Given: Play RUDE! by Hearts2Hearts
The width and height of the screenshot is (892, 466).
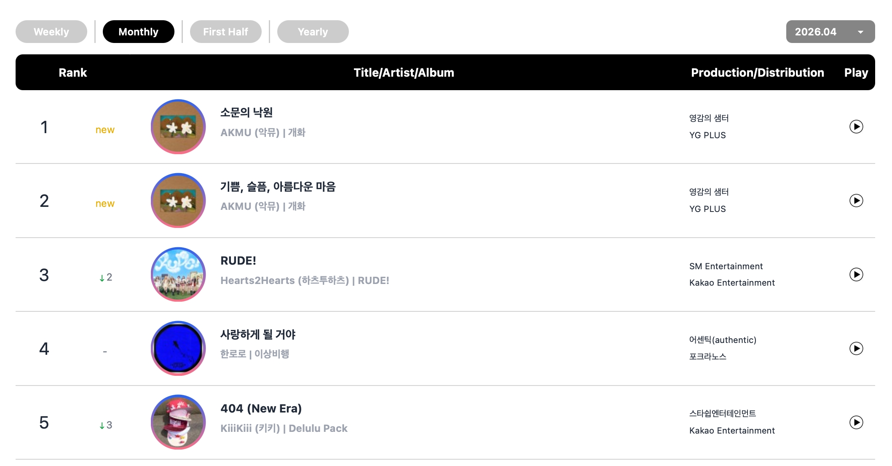Looking at the screenshot, I should pos(856,275).
